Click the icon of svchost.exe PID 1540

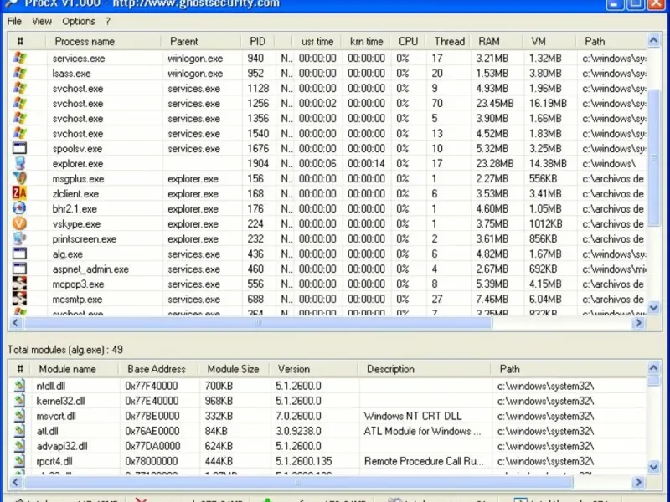pyautogui.click(x=19, y=134)
